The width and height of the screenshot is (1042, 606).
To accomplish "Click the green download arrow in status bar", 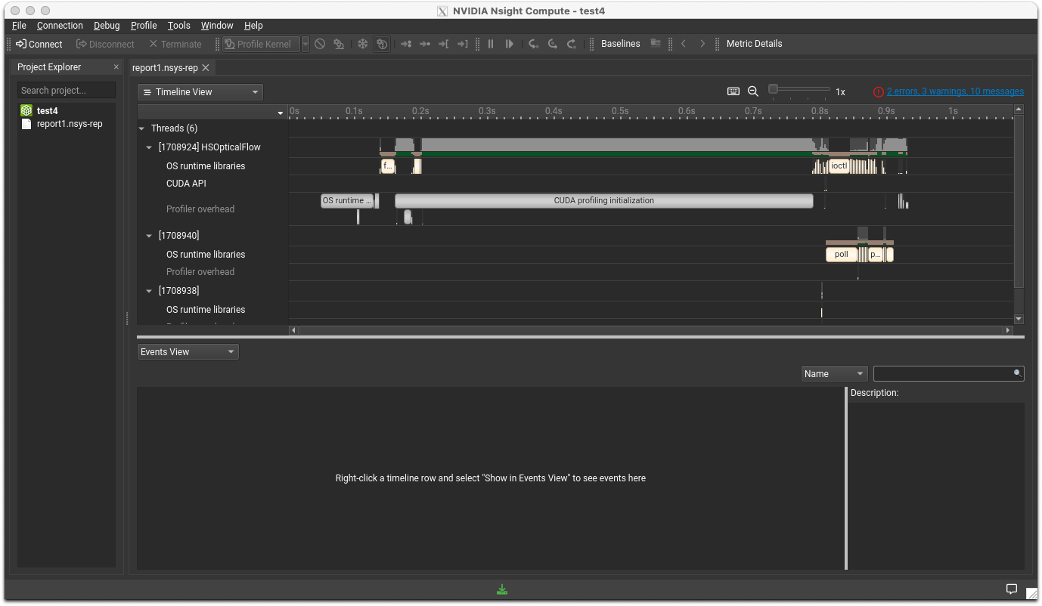I will (x=502, y=589).
